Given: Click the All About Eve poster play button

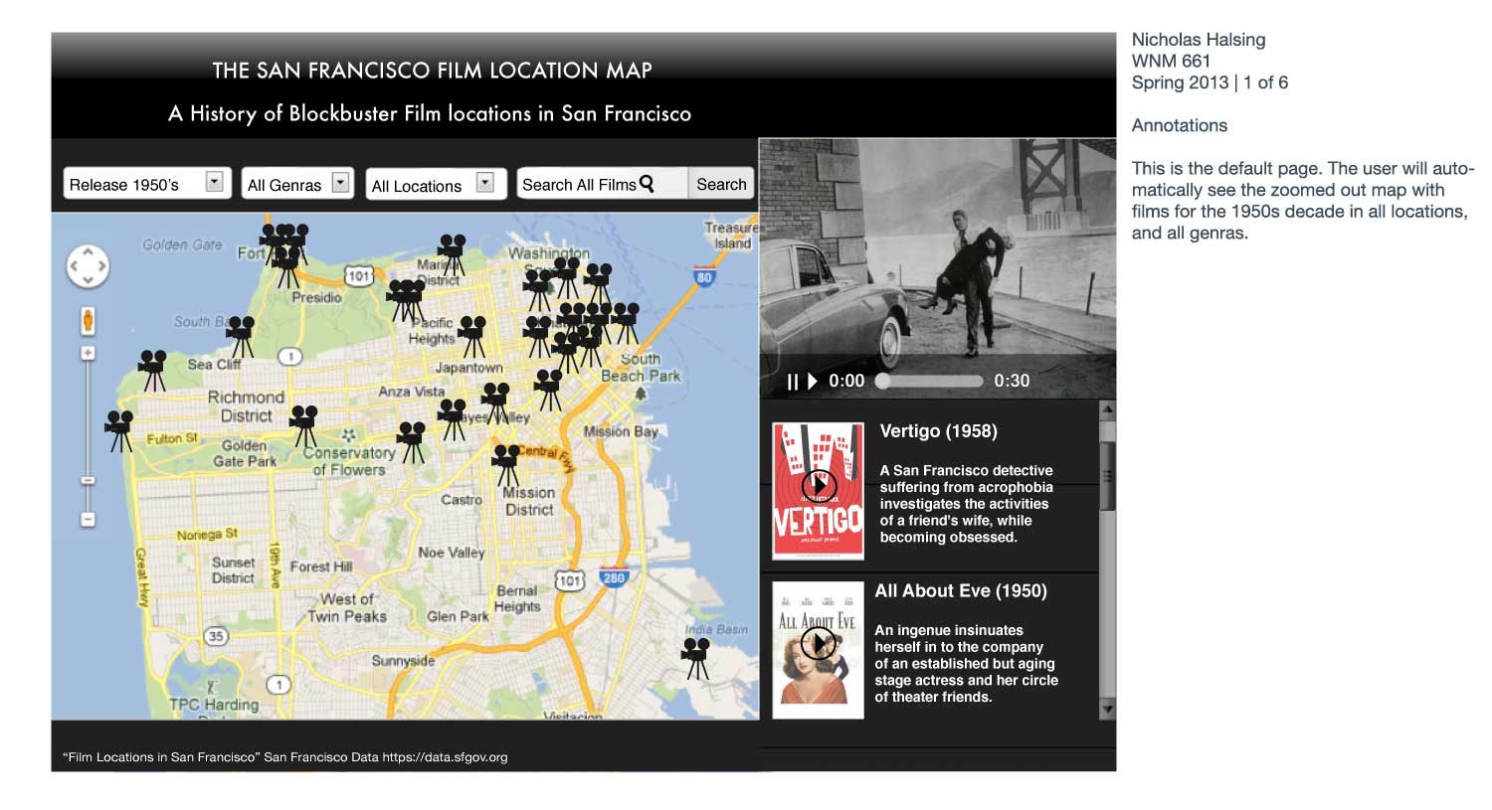Looking at the screenshot, I should click(x=818, y=644).
